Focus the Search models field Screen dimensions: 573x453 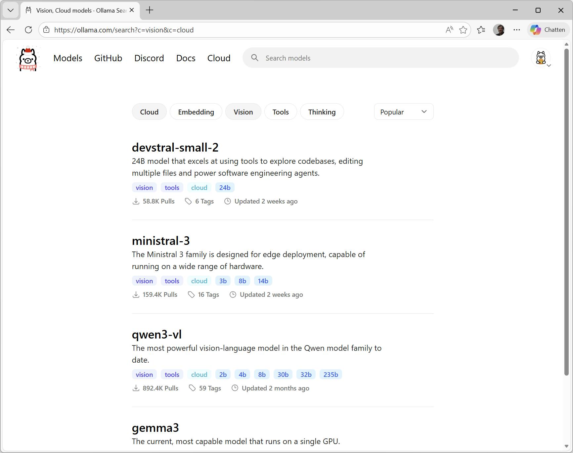[380, 58]
